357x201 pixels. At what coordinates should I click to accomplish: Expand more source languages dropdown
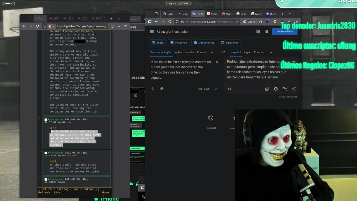pos(212,52)
